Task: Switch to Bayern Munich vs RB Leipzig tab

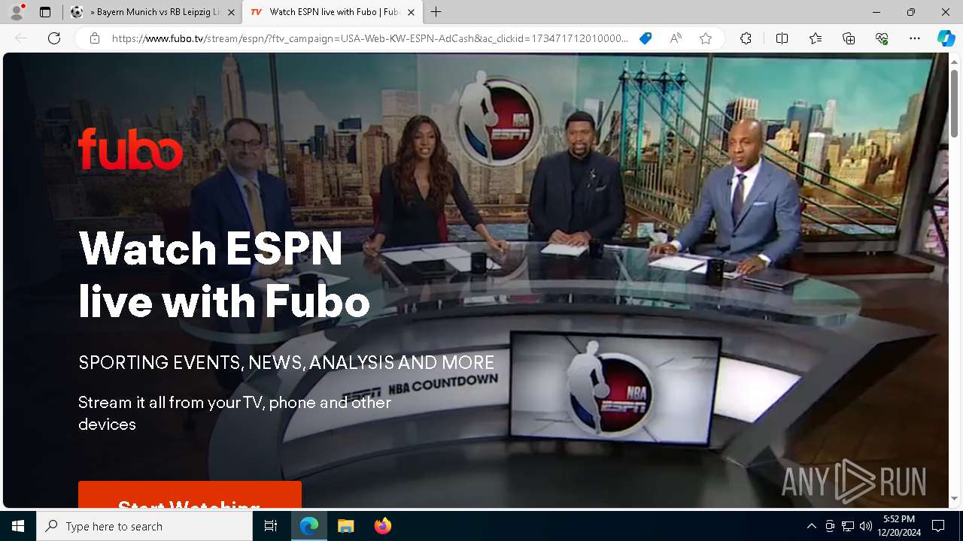Action: coord(152,12)
